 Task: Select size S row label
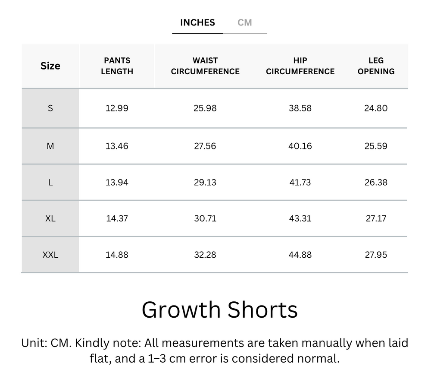pyautogui.click(x=50, y=108)
